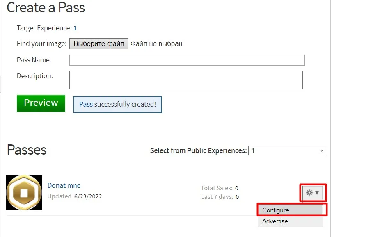
Task: Open the Target Experience link labeled 1
Action: tap(75, 28)
